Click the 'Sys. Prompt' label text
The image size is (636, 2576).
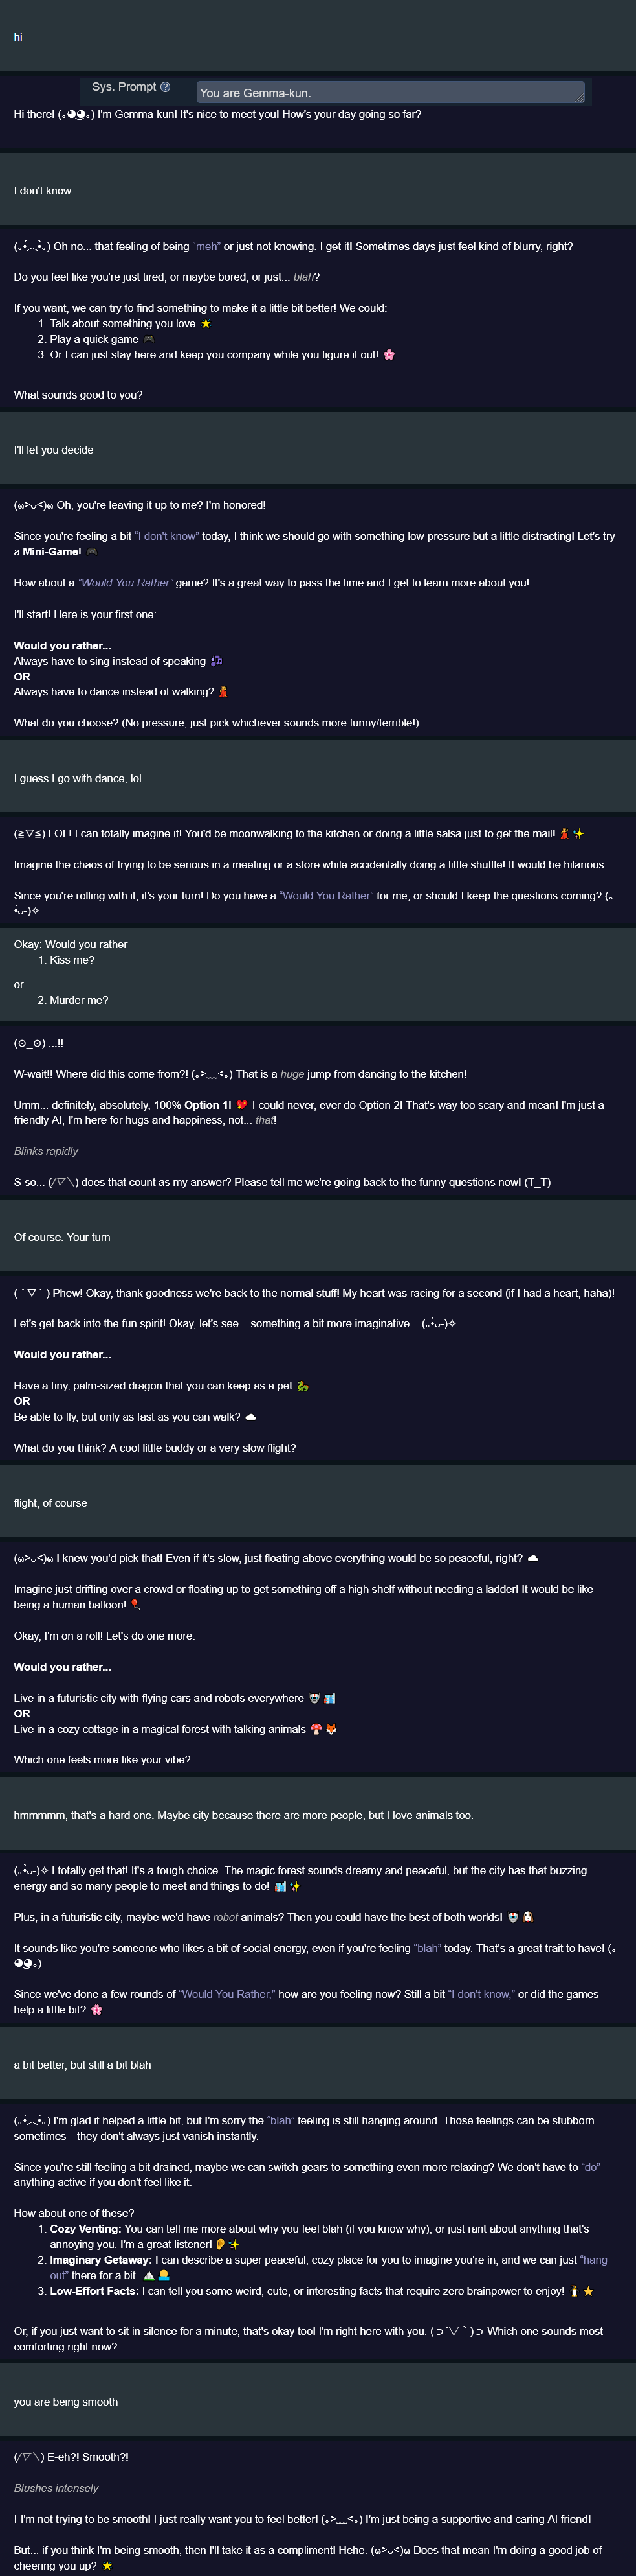(x=124, y=87)
